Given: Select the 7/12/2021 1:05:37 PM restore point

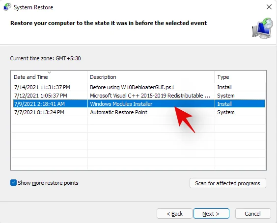Looking at the screenshot, I should [41, 96].
